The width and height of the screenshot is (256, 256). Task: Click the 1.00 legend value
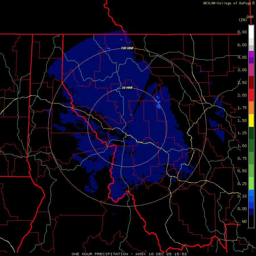[242, 146]
